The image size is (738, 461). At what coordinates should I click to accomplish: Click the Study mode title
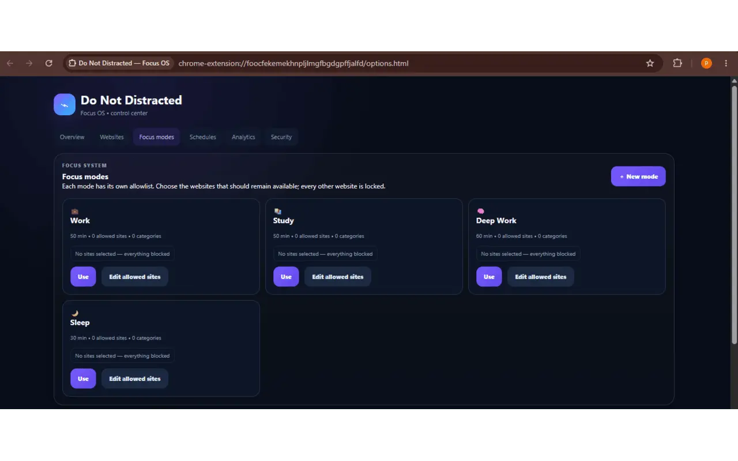[x=284, y=221]
